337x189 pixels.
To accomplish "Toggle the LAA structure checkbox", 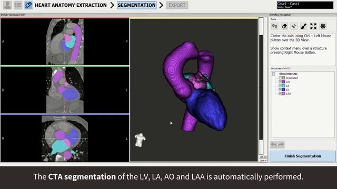I will coord(280,93).
